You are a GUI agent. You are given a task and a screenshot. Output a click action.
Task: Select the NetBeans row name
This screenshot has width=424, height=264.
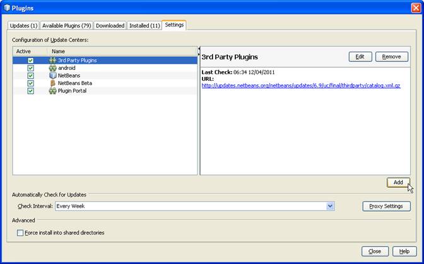pos(69,76)
